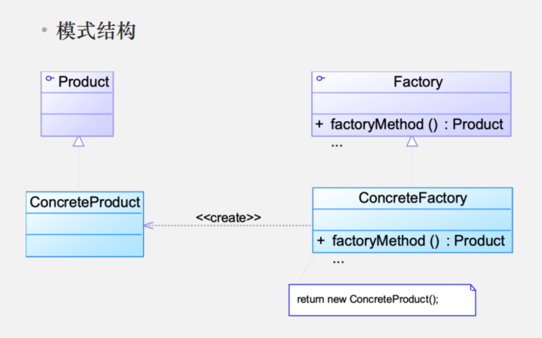The height and width of the screenshot is (338, 542).
Task: Select the 模式结构 heading text
Action: point(96,32)
